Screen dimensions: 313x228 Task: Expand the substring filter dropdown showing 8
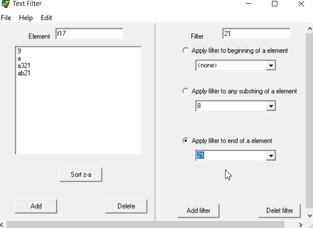point(271,106)
